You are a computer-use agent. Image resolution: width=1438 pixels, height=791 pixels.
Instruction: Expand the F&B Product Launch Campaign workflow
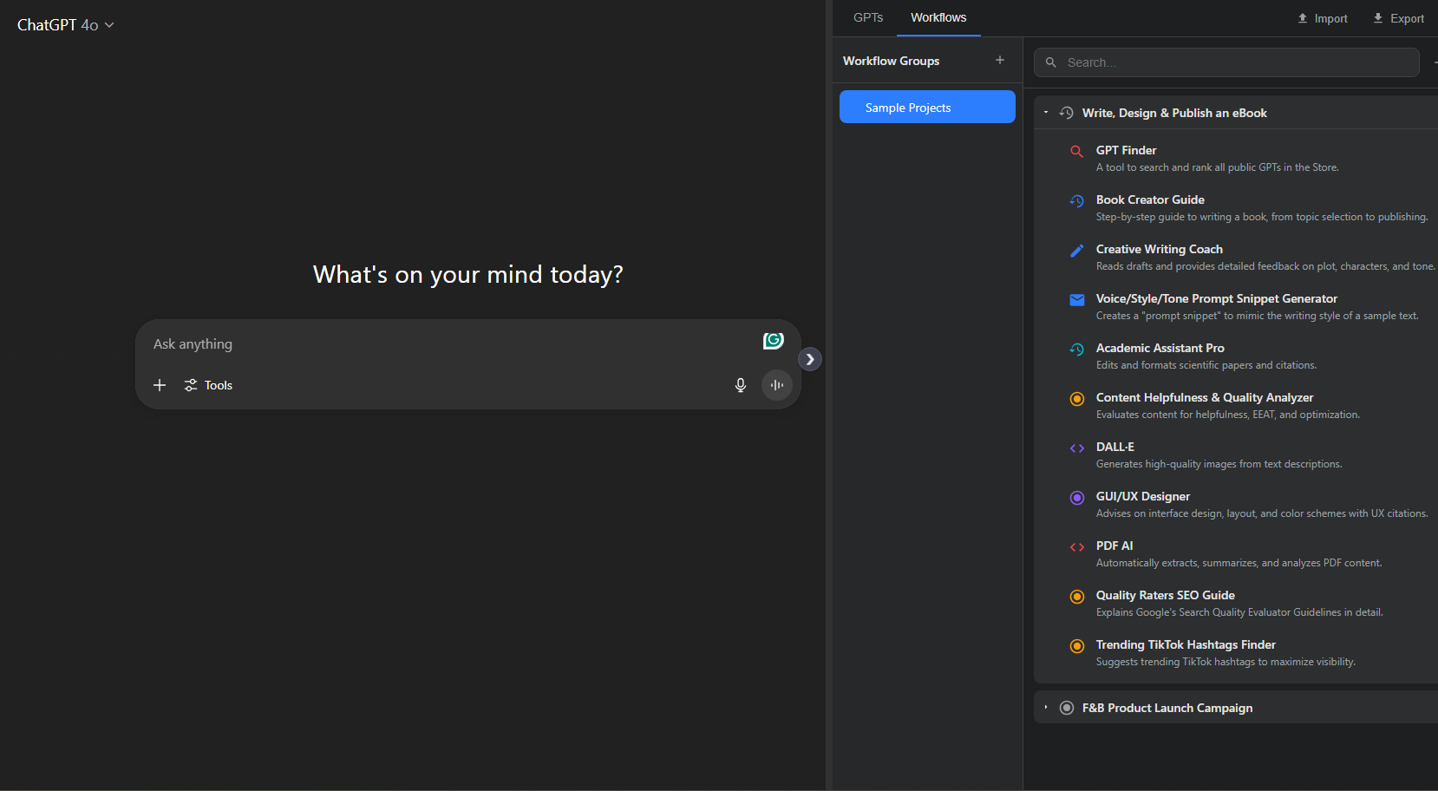tap(1046, 708)
